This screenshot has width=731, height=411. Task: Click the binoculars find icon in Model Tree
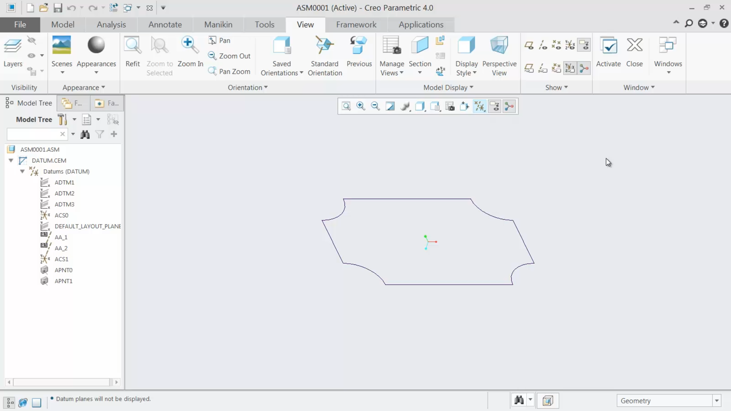85,134
